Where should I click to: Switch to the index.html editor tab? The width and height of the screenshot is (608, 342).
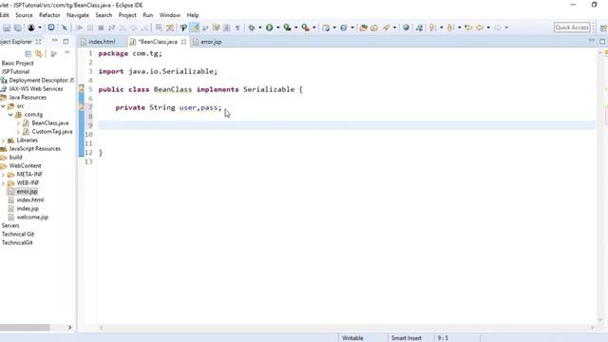(102, 42)
